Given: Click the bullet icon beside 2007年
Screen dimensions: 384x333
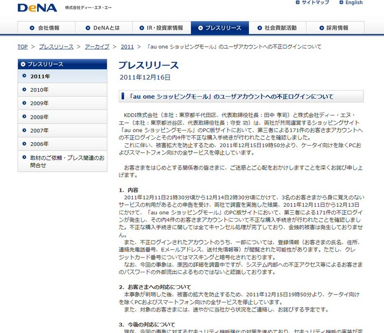Looking at the screenshot, I should coord(24,131).
